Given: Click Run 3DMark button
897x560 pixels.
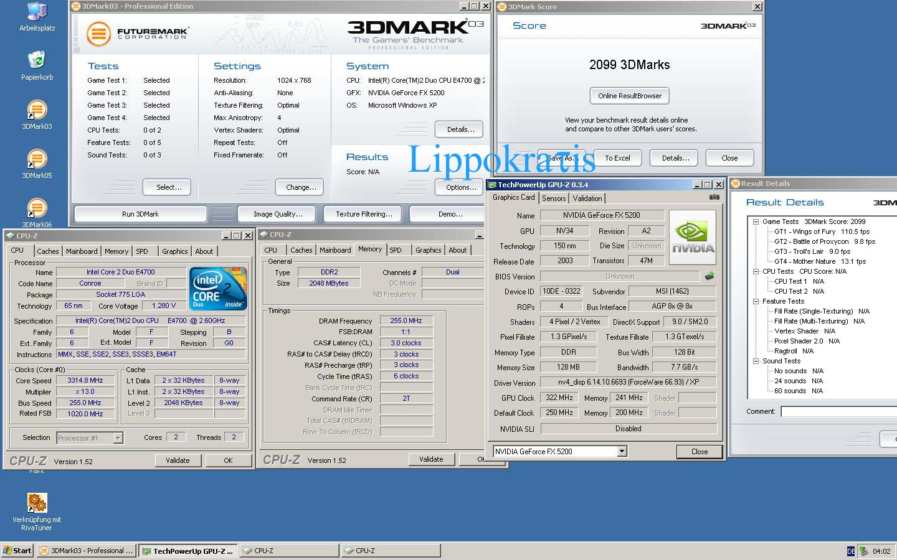Looking at the screenshot, I should click(x=140, y=214).
